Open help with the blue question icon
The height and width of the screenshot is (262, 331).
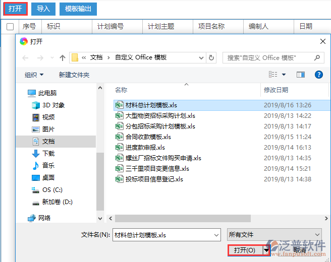tap(319, 75)
